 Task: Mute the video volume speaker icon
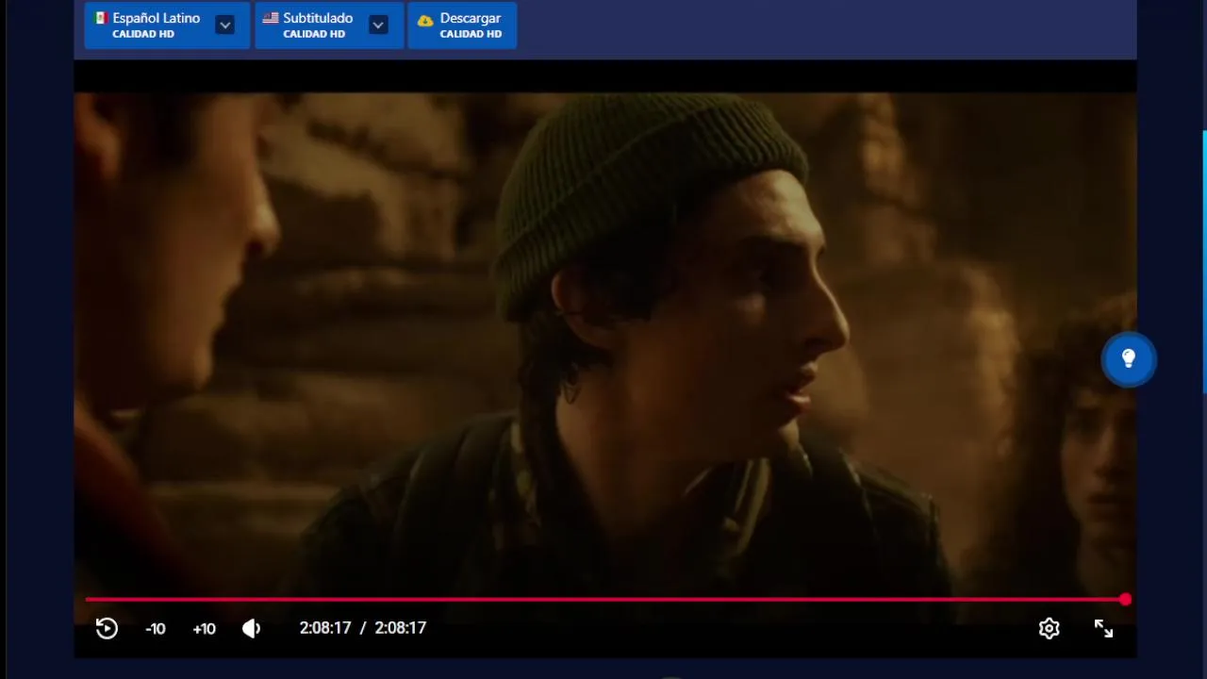tap(252, 628)
